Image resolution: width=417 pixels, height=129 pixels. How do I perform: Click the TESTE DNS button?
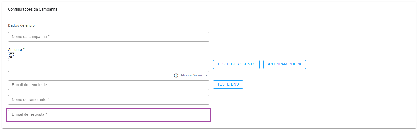pyautogui.click(x=228, y=84)
